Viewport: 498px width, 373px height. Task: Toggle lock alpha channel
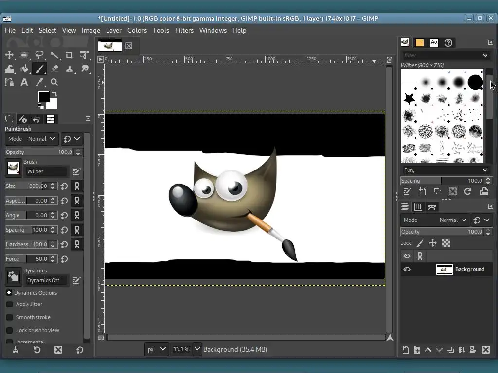446,243
